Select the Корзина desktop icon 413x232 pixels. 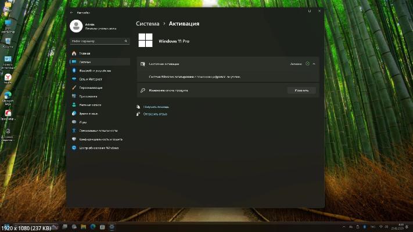click(x=8, y=43)
